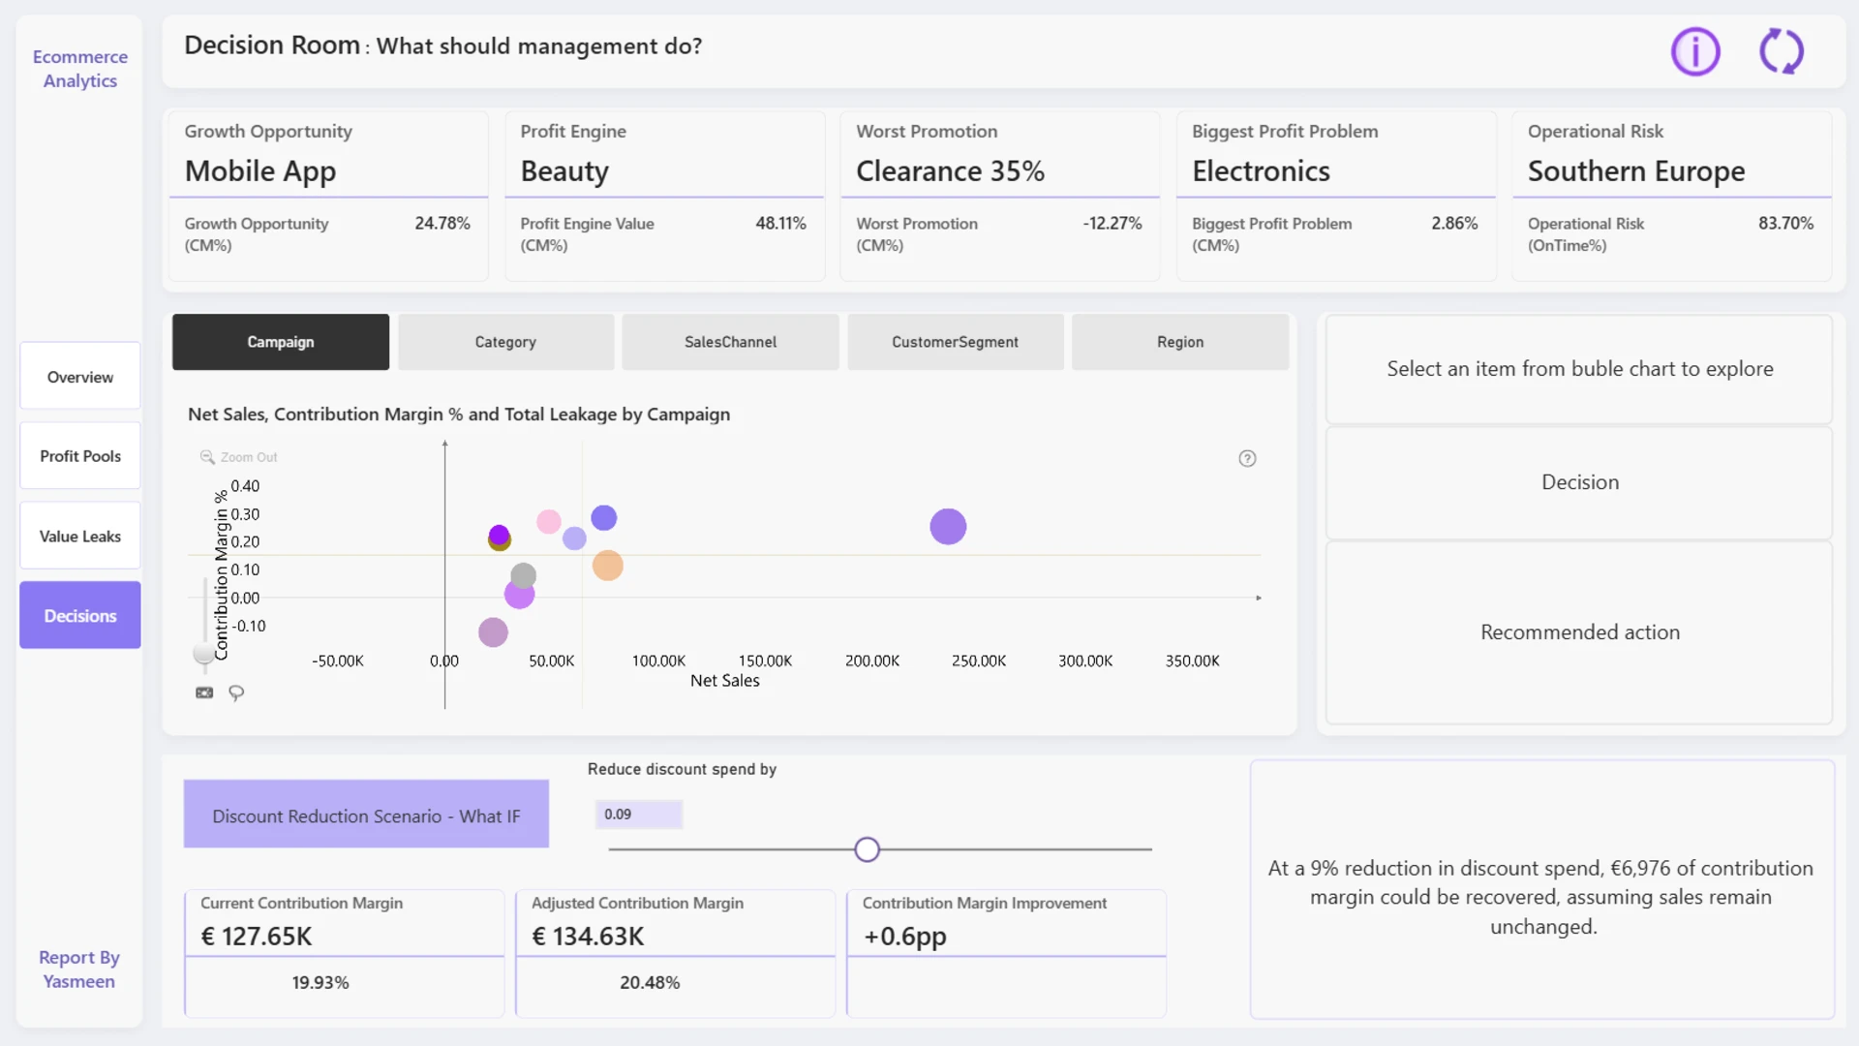Screen dimensions: 1859x1046
Task: Open the chart help question mark icon
Action: click(1247, 458)
